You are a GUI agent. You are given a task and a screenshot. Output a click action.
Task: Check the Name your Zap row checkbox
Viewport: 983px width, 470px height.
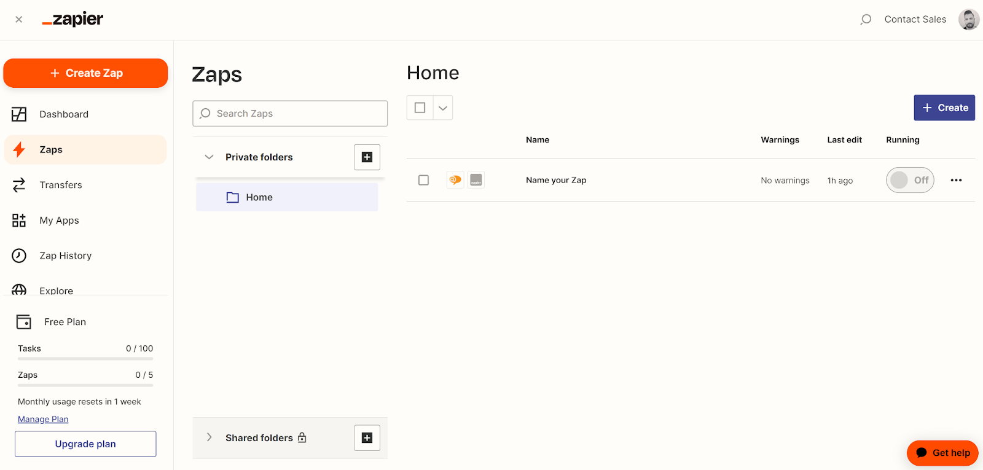coord(423,180)
